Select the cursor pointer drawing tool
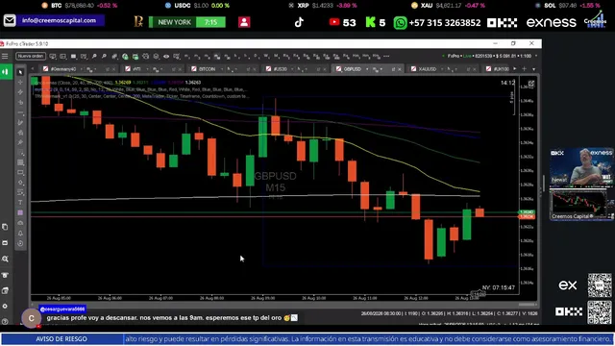The height and width of the screenshot is (346, 615). click(21, 72)
